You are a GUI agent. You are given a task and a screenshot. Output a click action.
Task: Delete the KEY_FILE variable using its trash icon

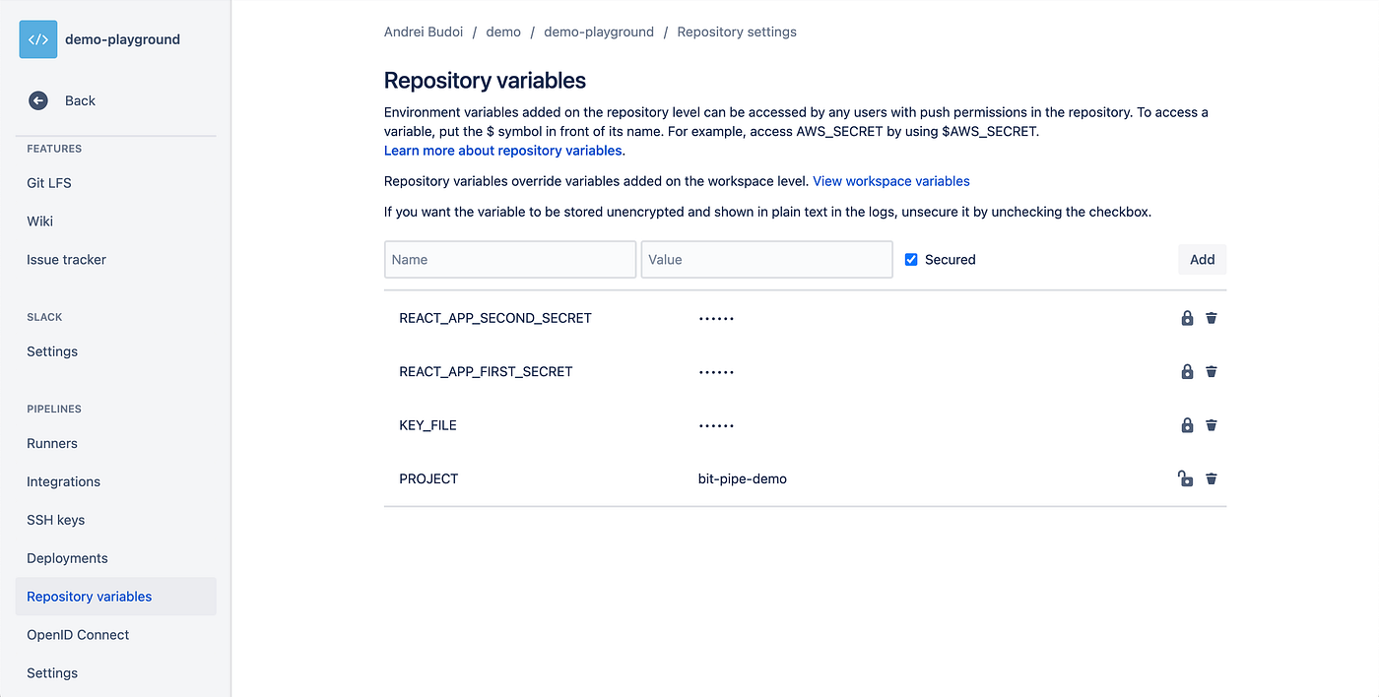1212,424
